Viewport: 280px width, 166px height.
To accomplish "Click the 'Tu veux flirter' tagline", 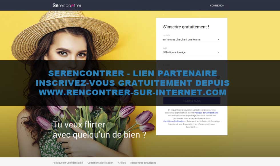I will coord(79,124).
